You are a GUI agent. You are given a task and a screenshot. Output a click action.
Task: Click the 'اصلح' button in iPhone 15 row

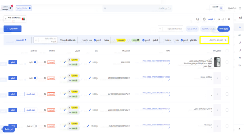[x=13, y=62]
